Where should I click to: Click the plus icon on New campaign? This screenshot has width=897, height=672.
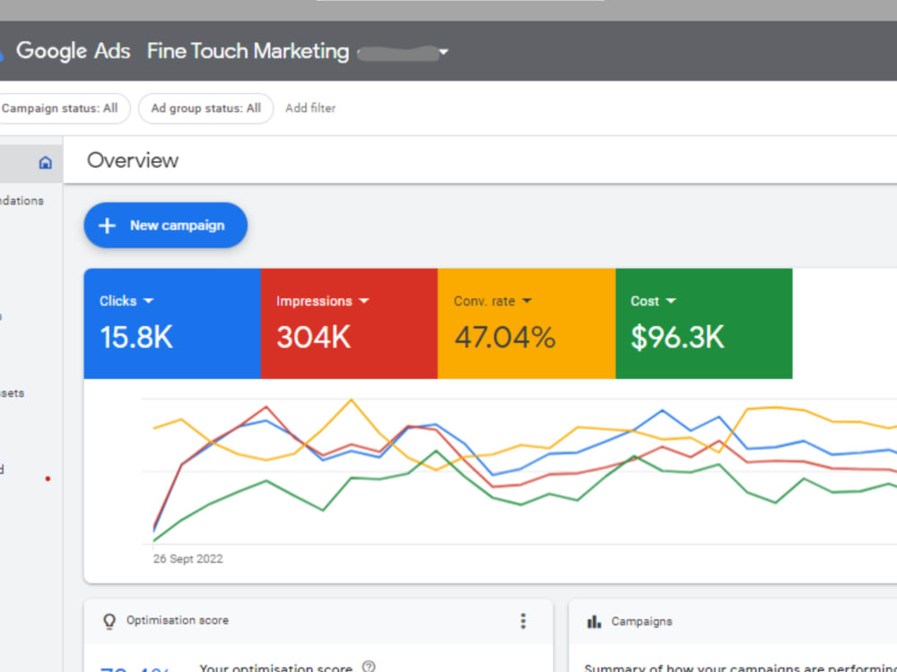[107, 226]
